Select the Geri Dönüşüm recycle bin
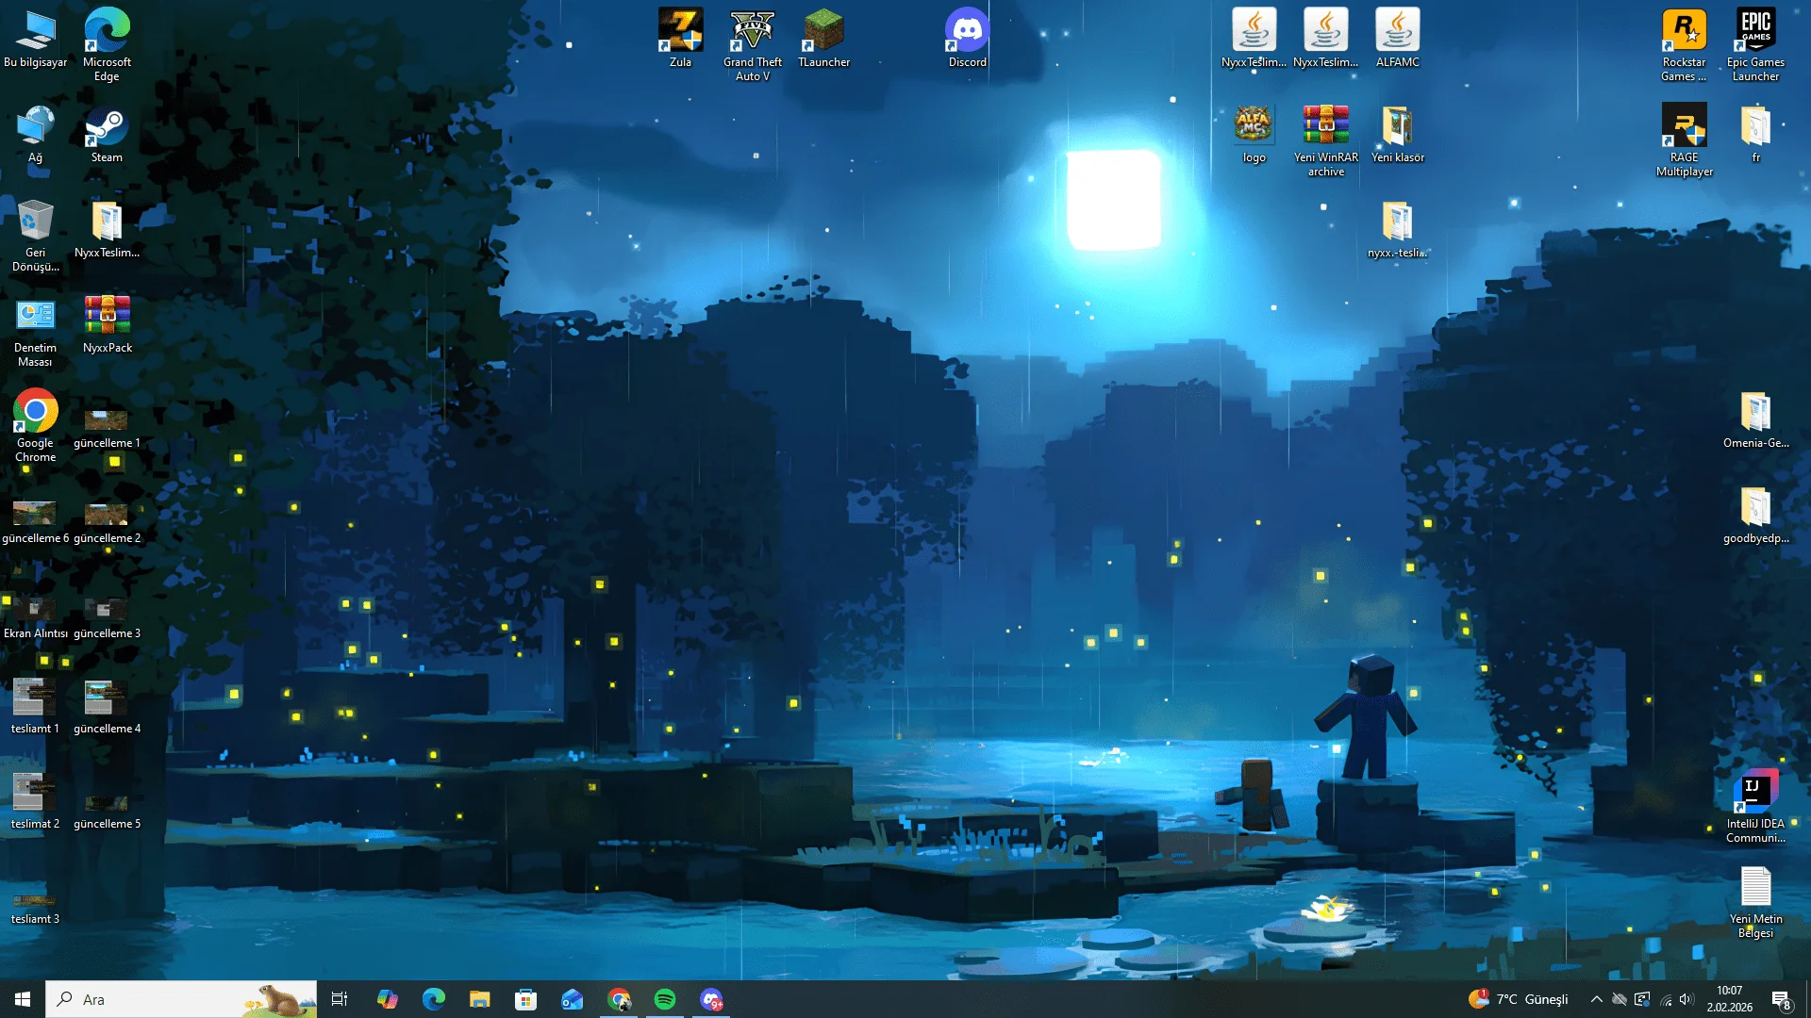 (x=35, y=236)
